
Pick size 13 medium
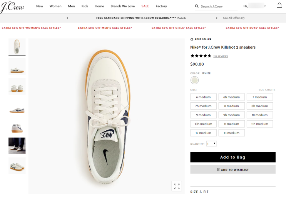232,133
